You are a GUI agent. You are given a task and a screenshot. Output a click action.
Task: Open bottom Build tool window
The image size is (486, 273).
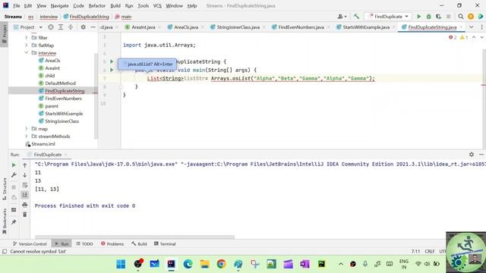(x=139, y=244)
